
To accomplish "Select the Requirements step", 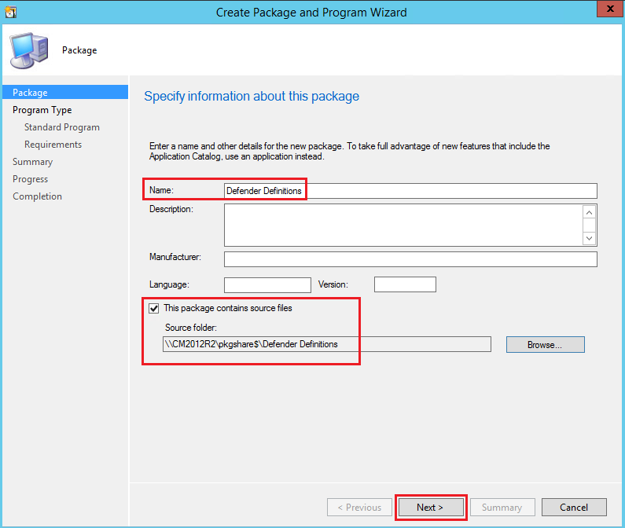I will coord(53,145).
